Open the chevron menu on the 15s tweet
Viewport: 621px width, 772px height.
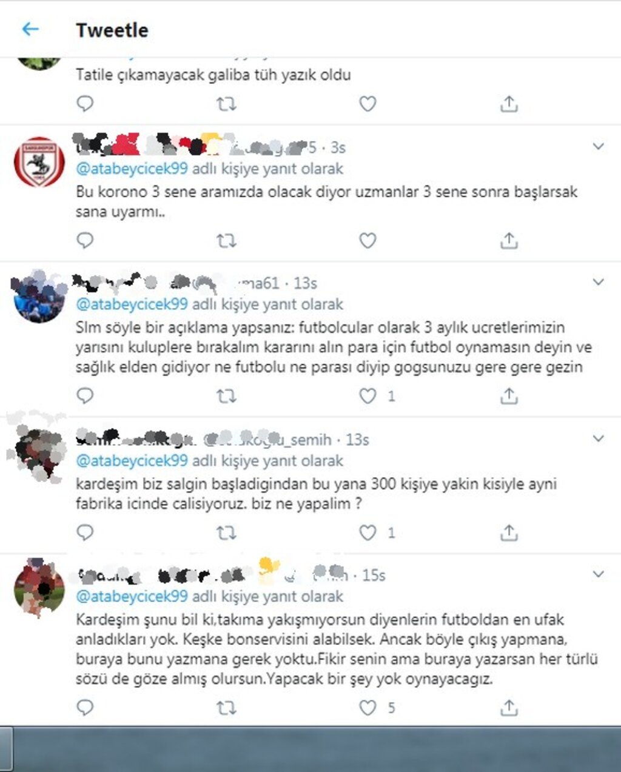599,574
